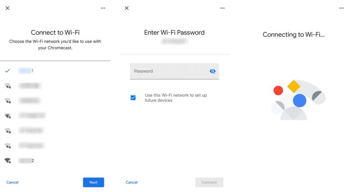349x192 pixels.
Task: Tap strong-signal Wi-Fi icon of last network
Action: click(8, 161)
